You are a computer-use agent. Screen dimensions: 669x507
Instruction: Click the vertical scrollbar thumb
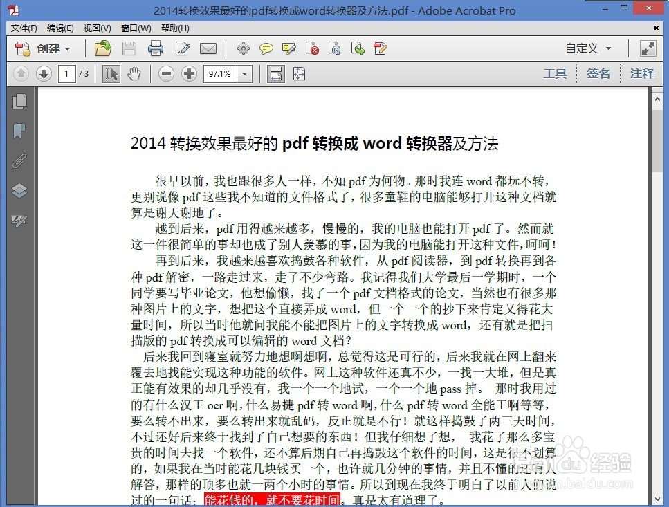pos(657,140)
